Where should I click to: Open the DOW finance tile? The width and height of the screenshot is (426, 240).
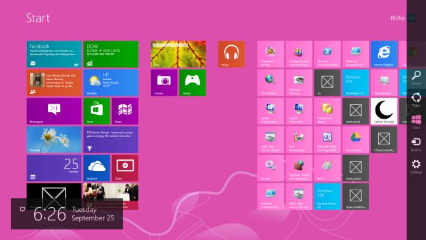(111, 54)
